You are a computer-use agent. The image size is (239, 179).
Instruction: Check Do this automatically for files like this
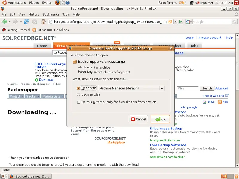point(79,102)
